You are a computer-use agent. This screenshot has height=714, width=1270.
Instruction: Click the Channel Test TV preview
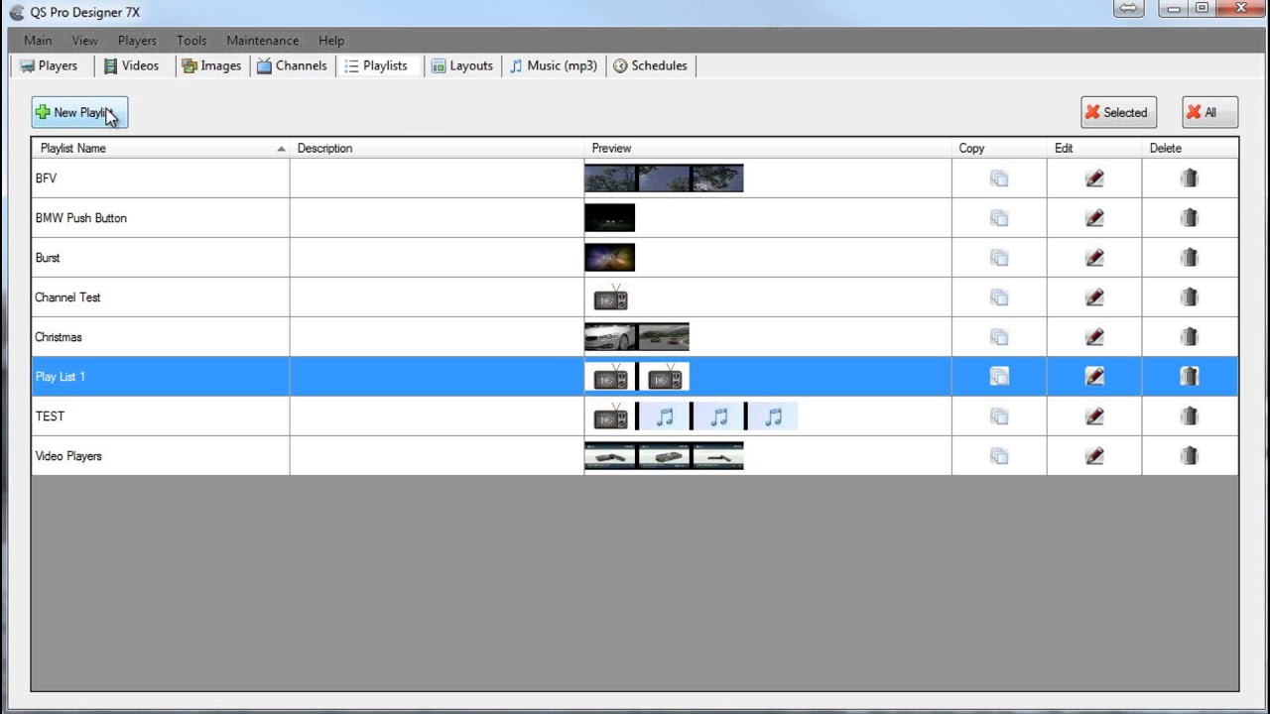tap(610, 297)
